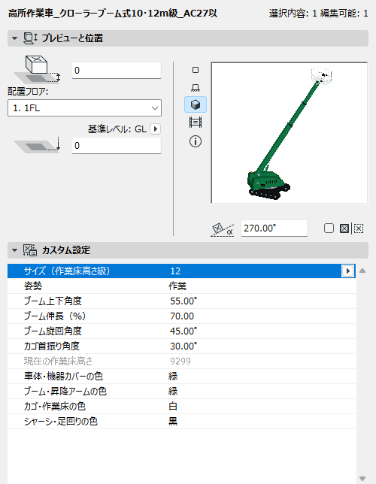Image resolution: width=376 pixels, height=484 pixels.
Task: Click the カゴ・作業床の色 value 白
Action: 173,406
